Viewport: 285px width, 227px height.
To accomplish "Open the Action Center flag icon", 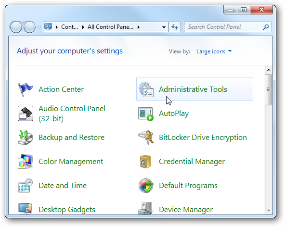I will click(x=25, y=89).
